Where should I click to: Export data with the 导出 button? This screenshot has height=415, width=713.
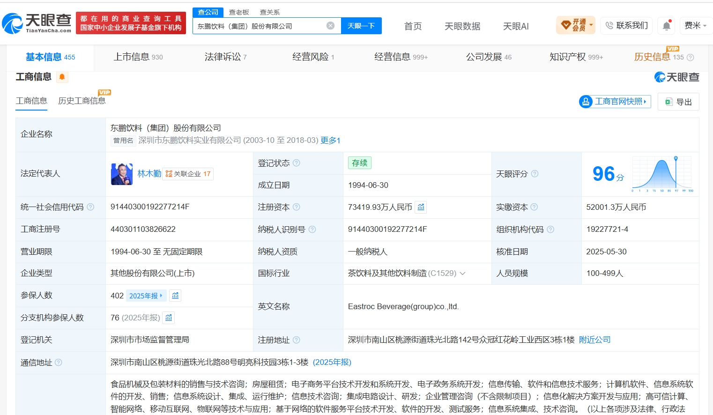point(678,102)
